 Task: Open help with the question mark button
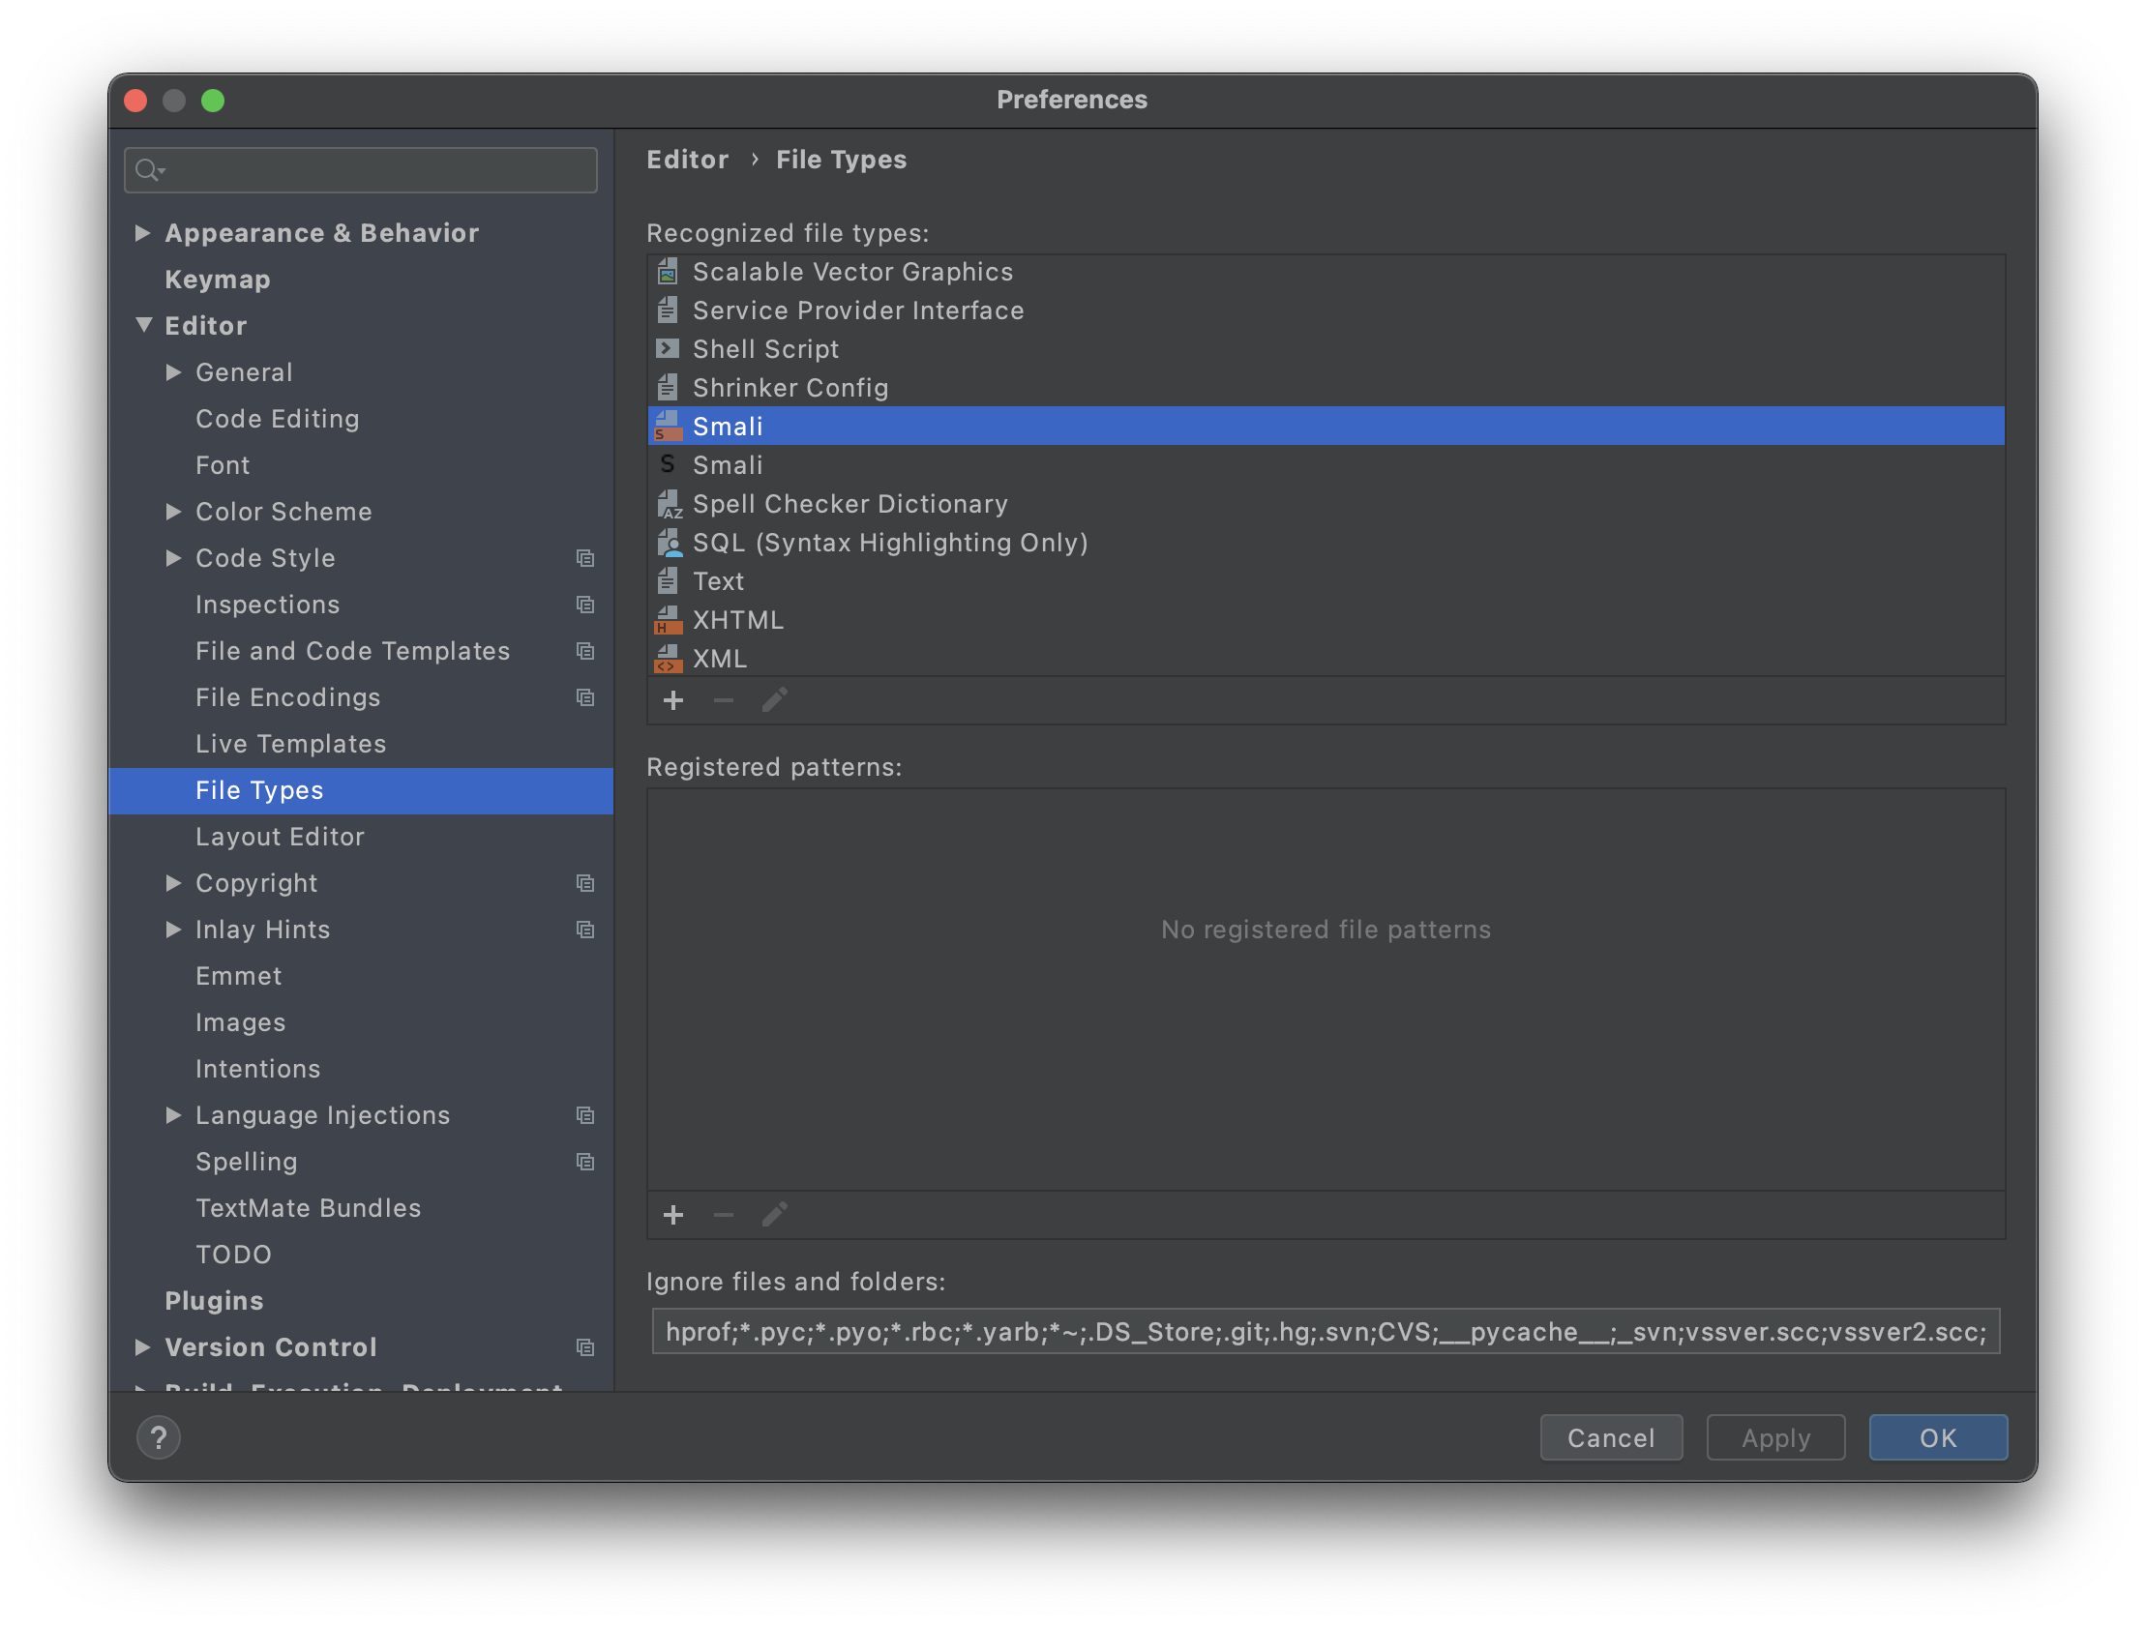tap(158, 1438)
